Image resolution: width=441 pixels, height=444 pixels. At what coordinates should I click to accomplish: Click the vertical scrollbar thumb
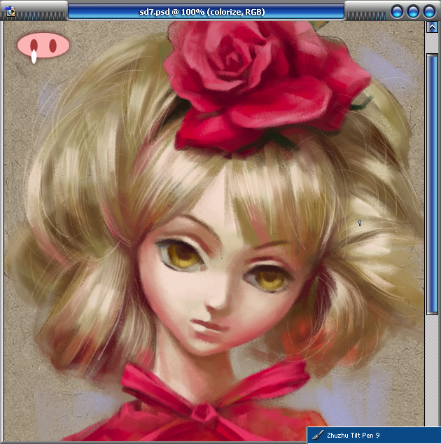(432, 184)
